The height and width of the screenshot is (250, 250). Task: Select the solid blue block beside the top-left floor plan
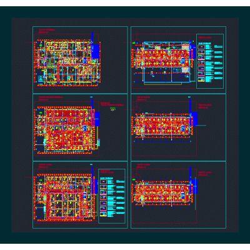coord(96,52)
